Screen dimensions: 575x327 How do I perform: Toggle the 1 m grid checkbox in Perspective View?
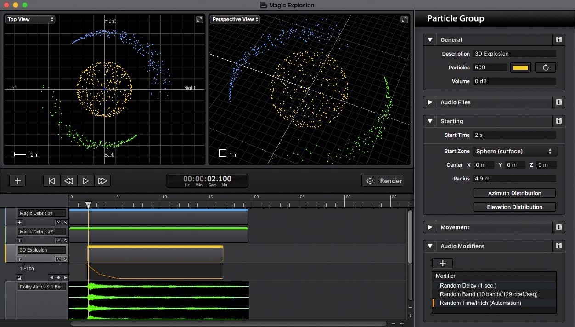(x=223, y=153)
